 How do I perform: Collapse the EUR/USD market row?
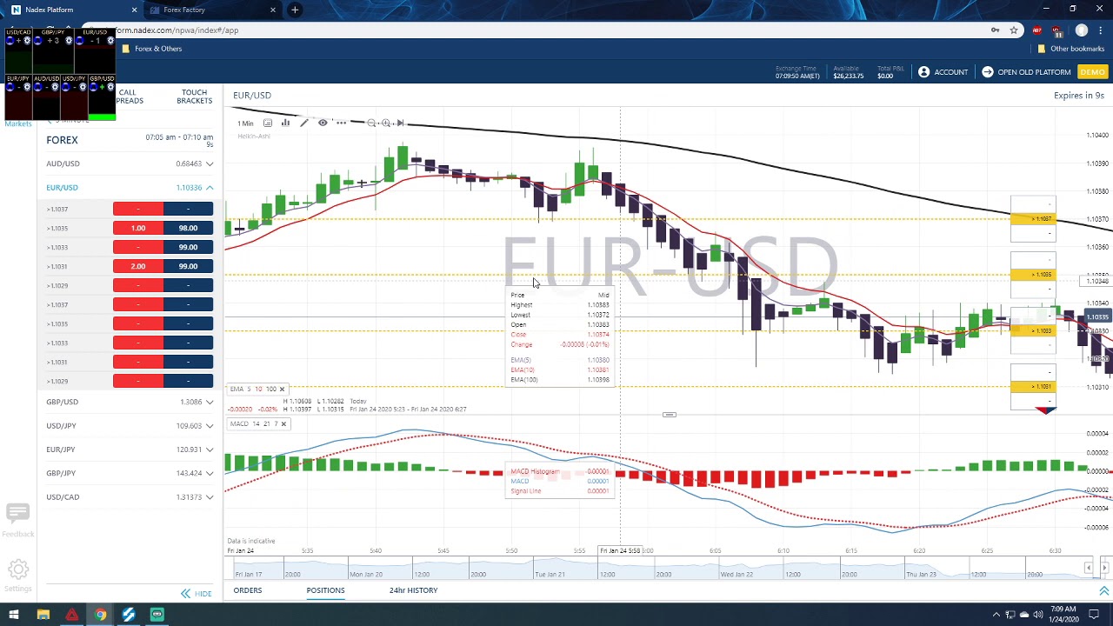tap(130, 187)
